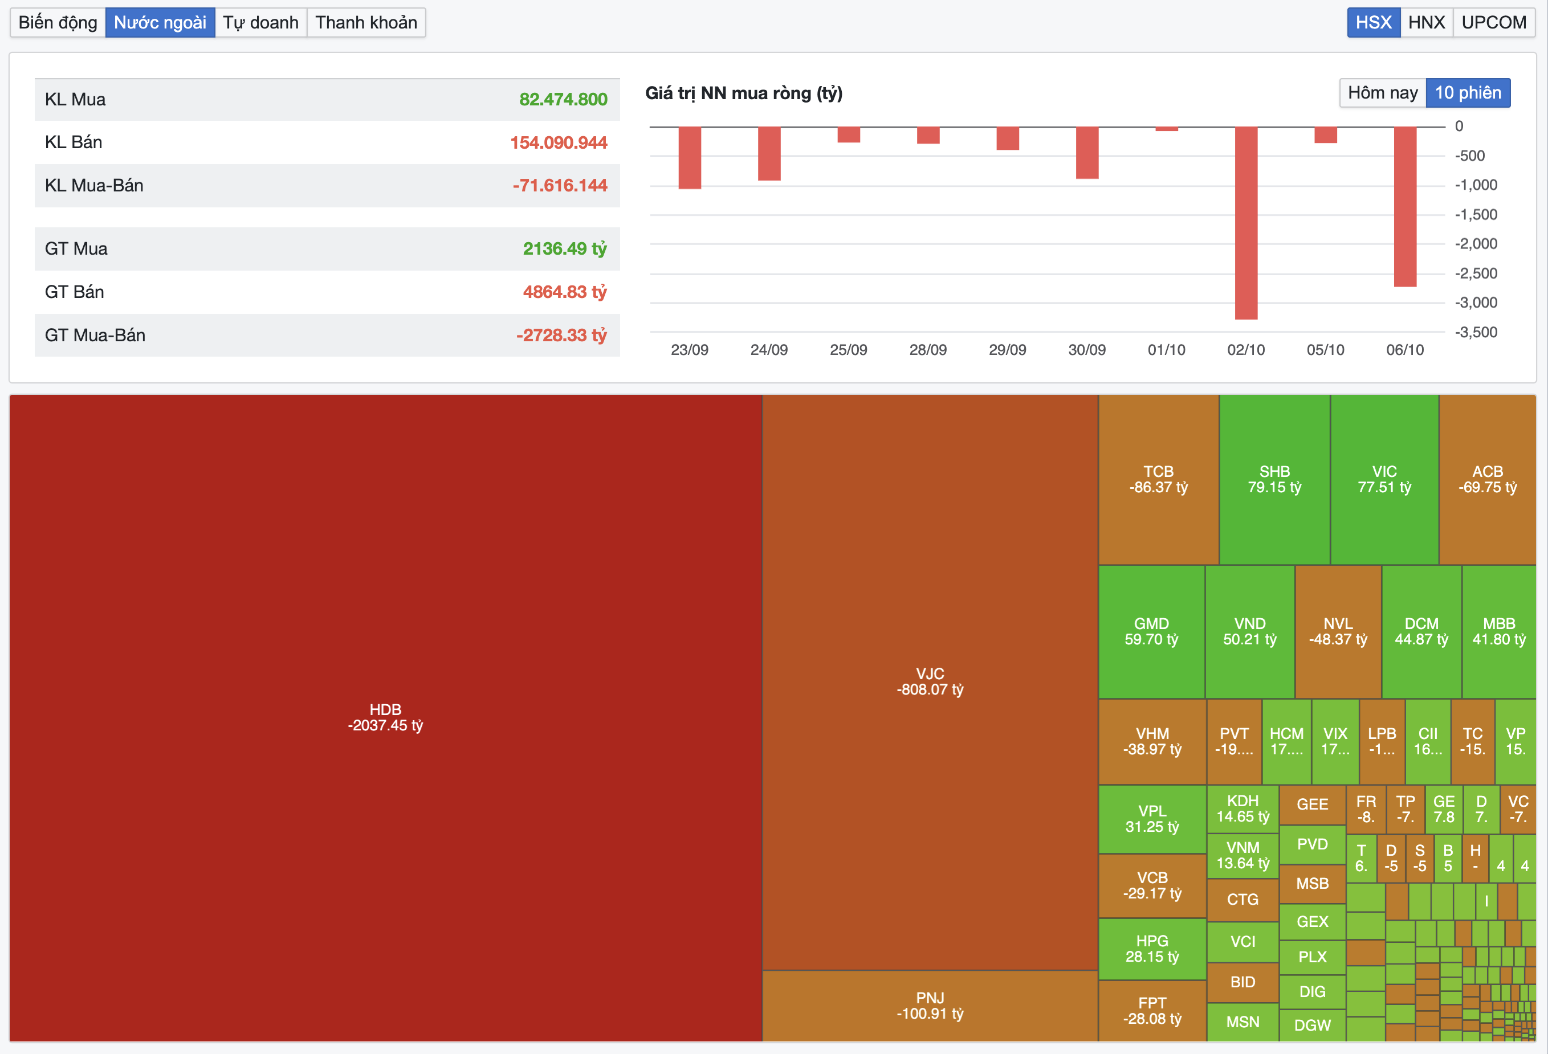This screenshot has height=1054, width=1548.
Task: Select the HCM treemap tile
Action: point(1287,742)
